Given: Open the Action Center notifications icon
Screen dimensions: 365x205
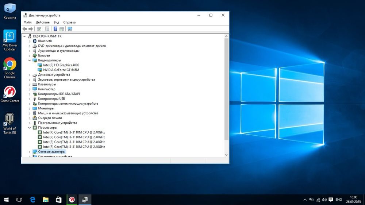Looking at the screenshot, I should [331, 200].
